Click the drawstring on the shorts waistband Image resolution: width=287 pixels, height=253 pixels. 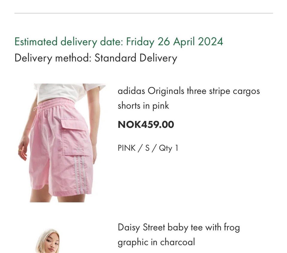tap(36, 108)
